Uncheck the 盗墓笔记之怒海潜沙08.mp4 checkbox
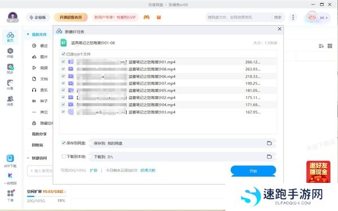 pos(63,69)
